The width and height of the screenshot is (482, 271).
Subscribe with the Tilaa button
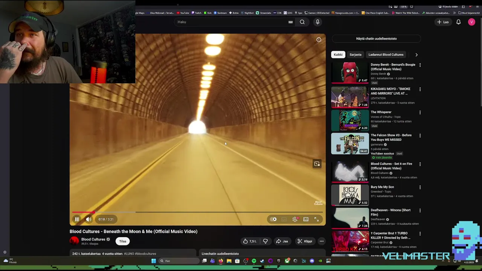tap(123, 241)
